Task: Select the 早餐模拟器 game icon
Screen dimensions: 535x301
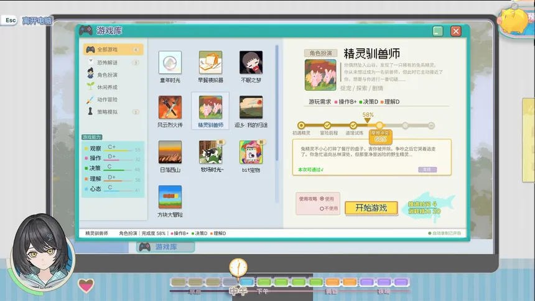Action: point(210,62)
